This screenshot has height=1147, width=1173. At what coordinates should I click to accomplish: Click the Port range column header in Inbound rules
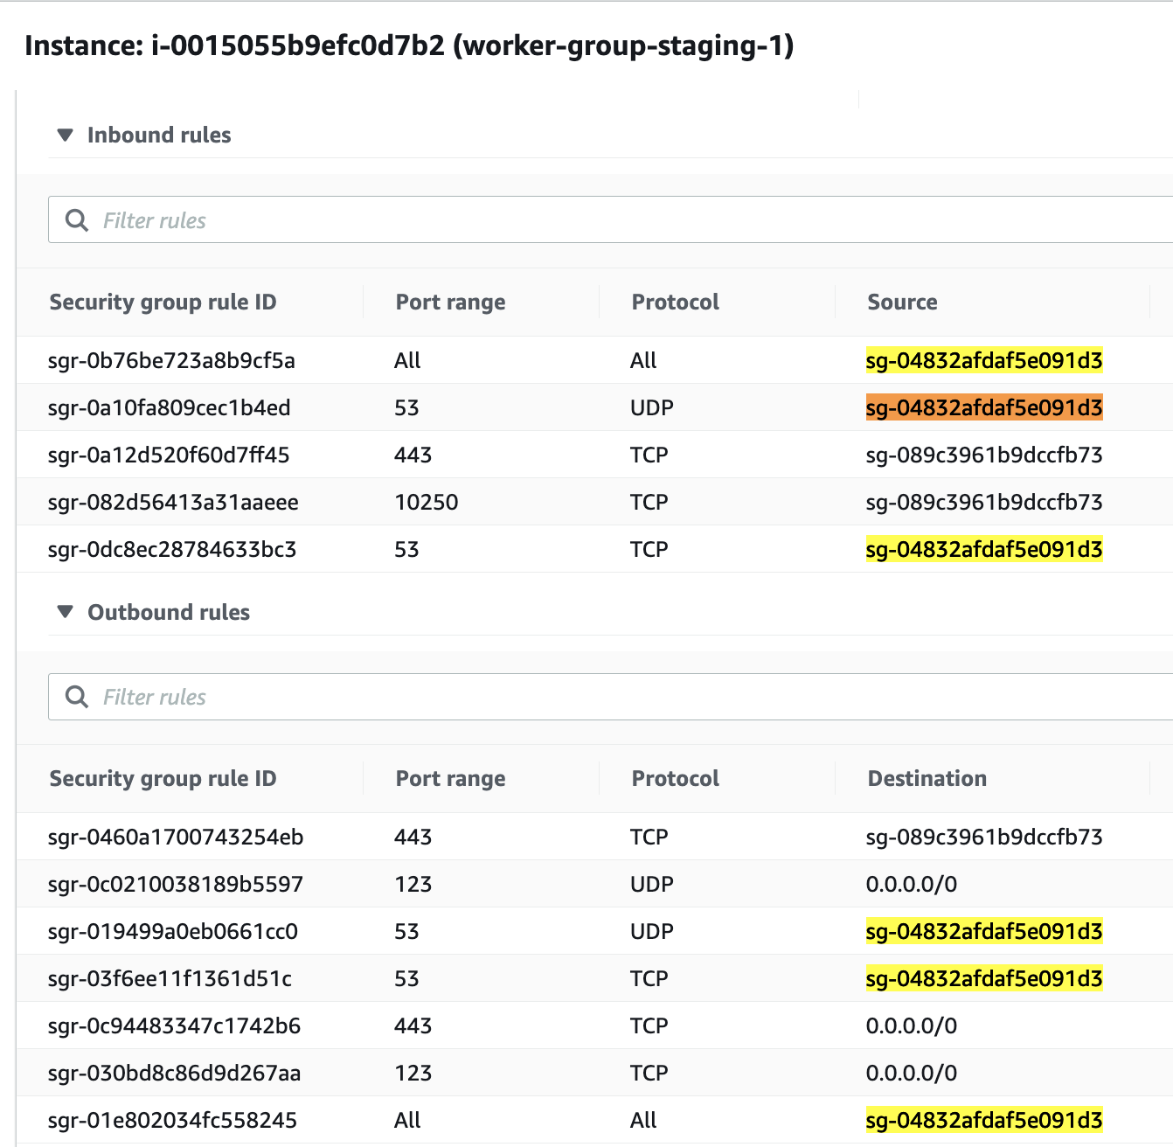point(450,302)
